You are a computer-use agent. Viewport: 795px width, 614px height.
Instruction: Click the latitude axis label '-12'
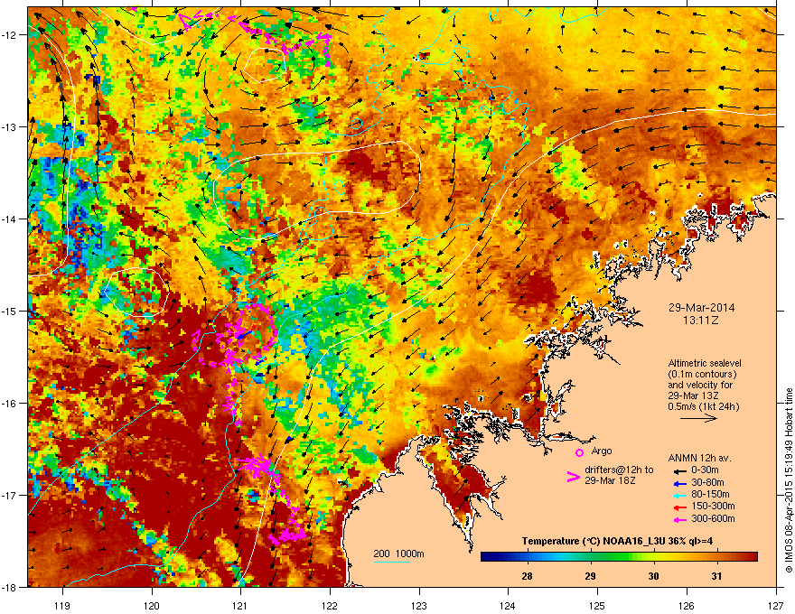pos(10,35)
